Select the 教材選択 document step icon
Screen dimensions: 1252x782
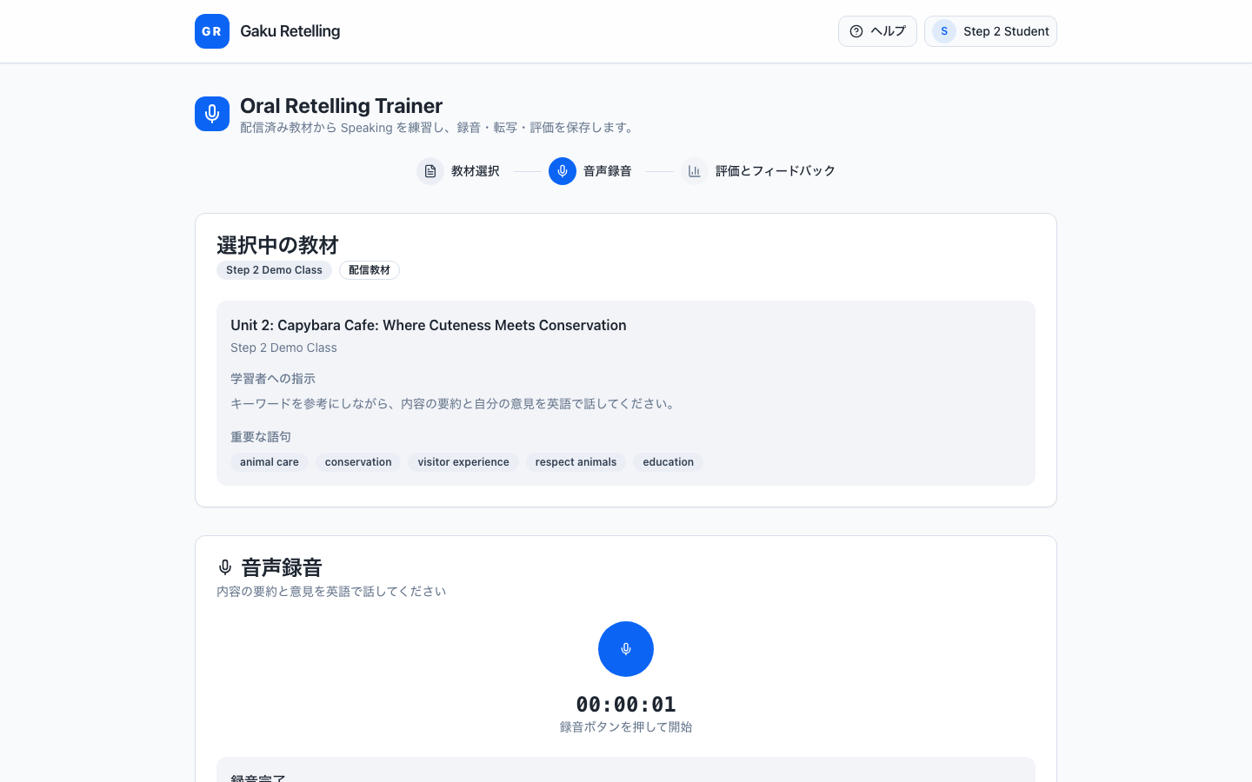tap(430, 171)
